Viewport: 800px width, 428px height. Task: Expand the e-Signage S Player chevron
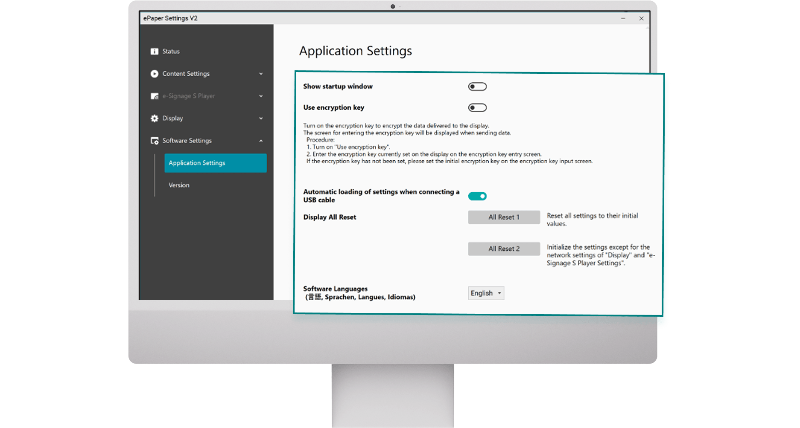261,96
